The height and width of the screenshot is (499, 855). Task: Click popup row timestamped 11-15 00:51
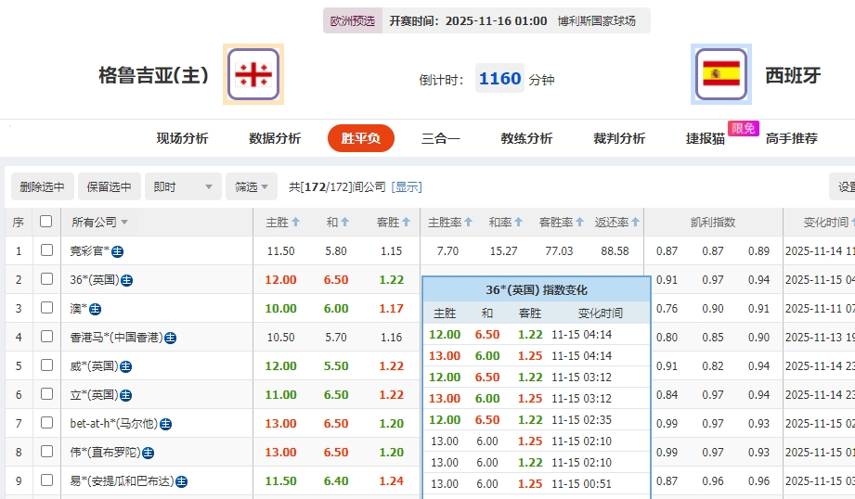click(537, 484)
